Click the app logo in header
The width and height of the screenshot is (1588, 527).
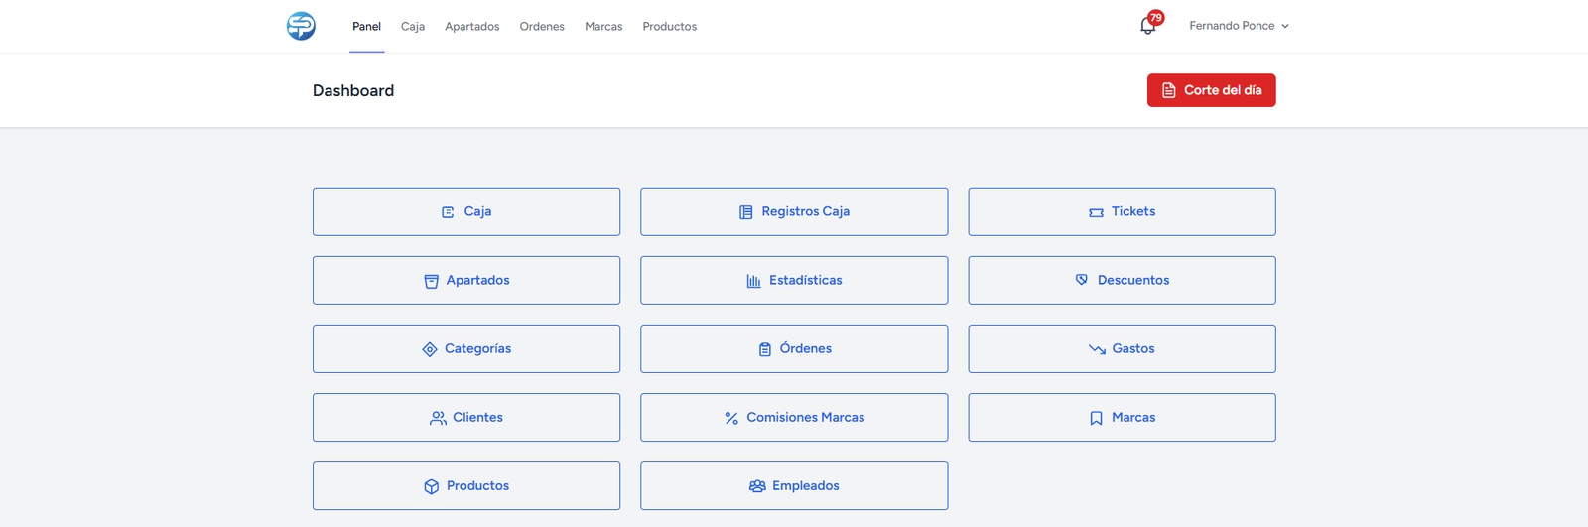tap(301, 26)
